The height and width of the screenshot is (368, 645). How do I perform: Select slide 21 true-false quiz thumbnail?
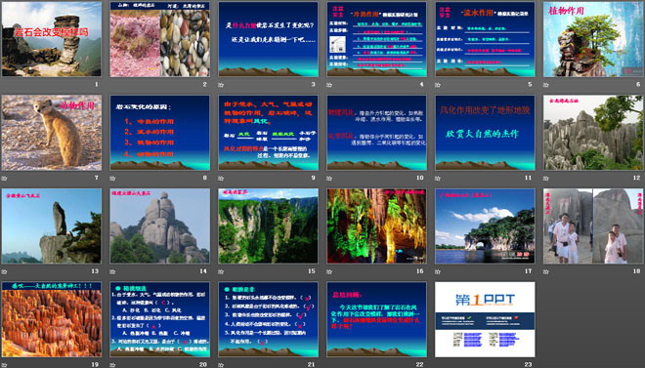tap(268, 319)
